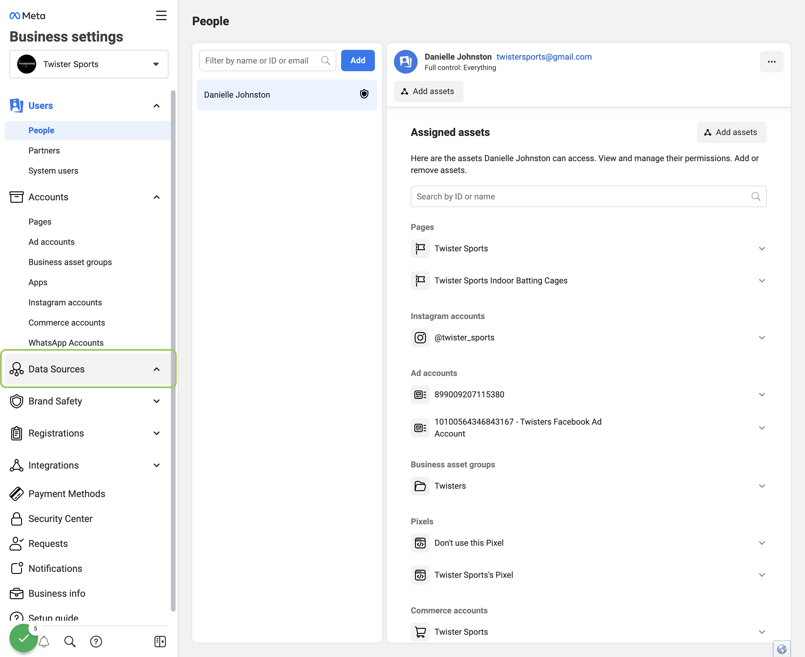Expand the Twisters Facebook Ad Account row
Viewport: 805px width, 657px height.
761,428
